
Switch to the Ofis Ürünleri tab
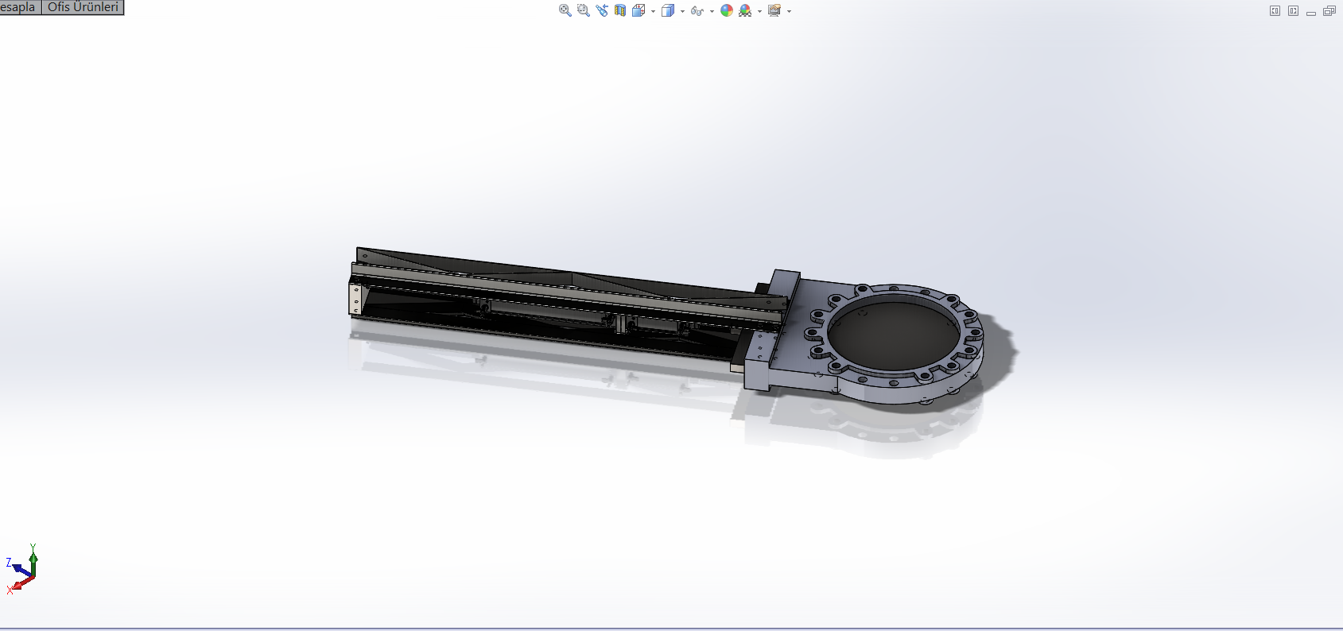83,7
